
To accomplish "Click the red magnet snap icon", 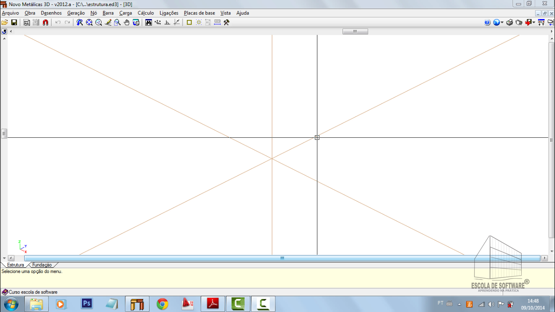I will point(46,23).
